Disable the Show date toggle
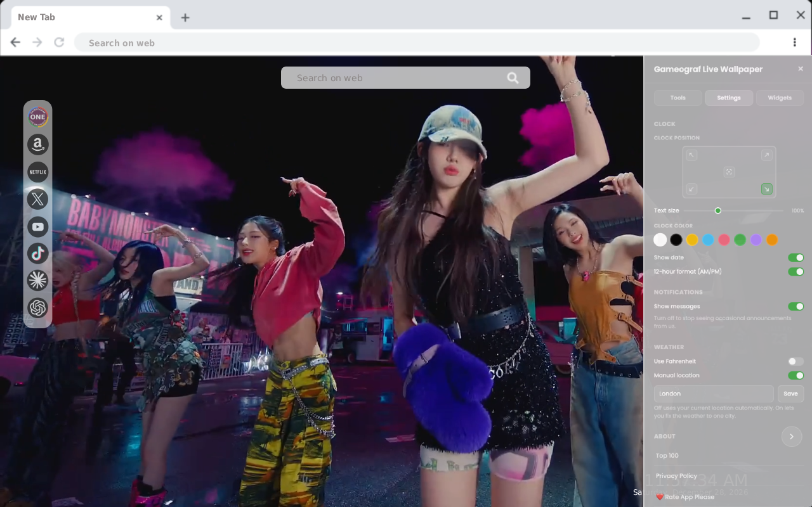The image size is (812, 507). pos(796,257)
